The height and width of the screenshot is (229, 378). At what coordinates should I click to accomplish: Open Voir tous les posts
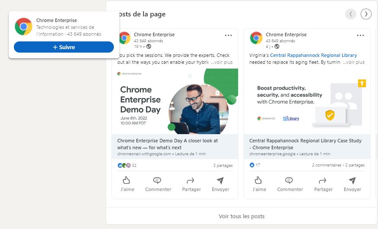241,216
